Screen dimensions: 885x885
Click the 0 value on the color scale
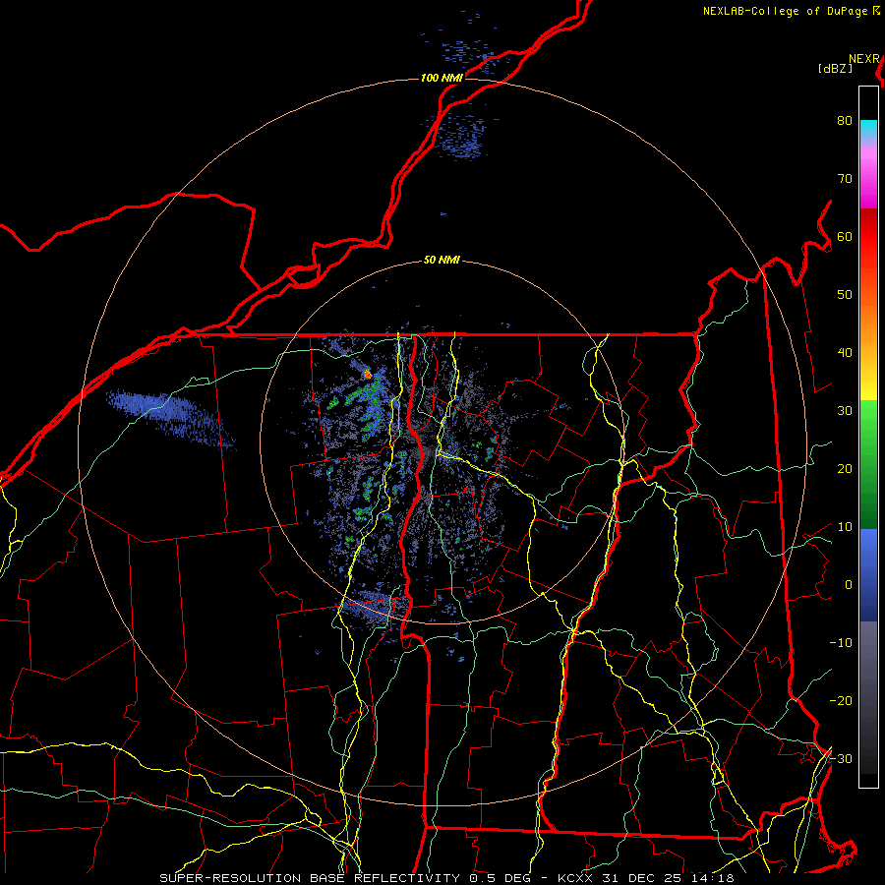pos(849,585)
